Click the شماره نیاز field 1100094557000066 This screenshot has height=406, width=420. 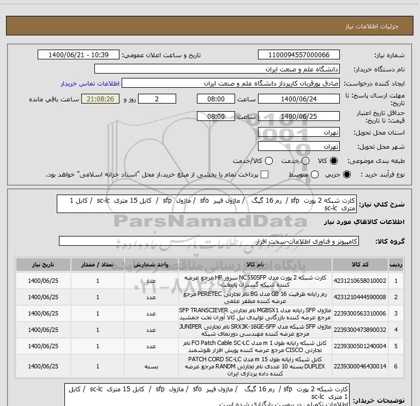299,54
